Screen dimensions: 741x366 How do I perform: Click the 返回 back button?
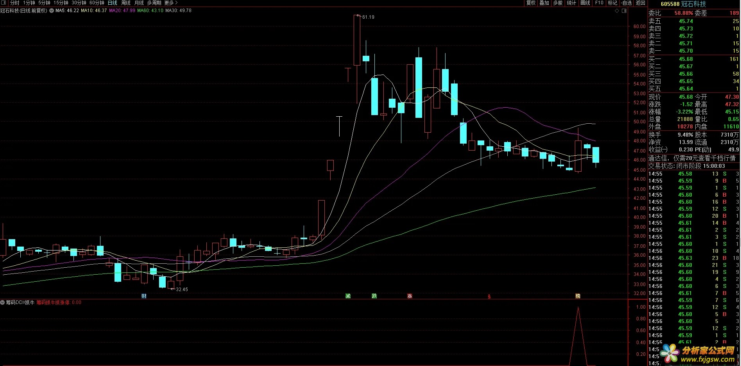[x=640, y=3]
